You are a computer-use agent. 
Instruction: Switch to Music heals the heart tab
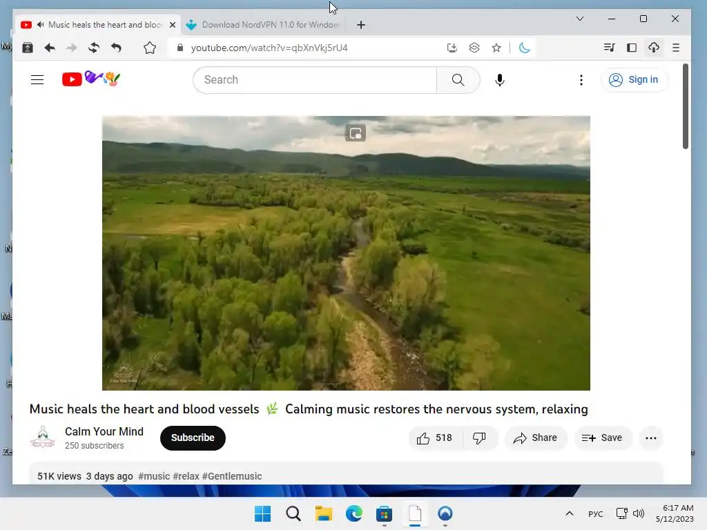[98, 25]
